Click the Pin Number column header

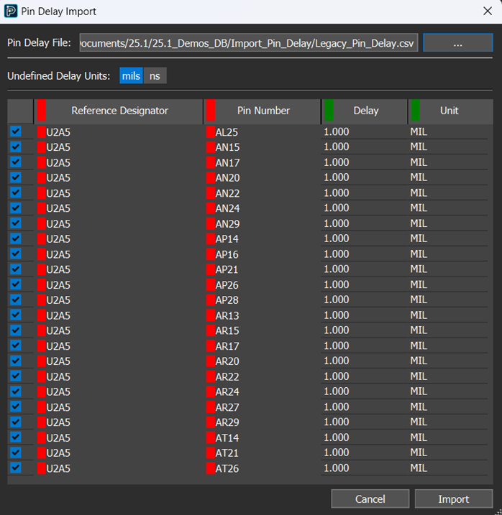click(263, 111)
